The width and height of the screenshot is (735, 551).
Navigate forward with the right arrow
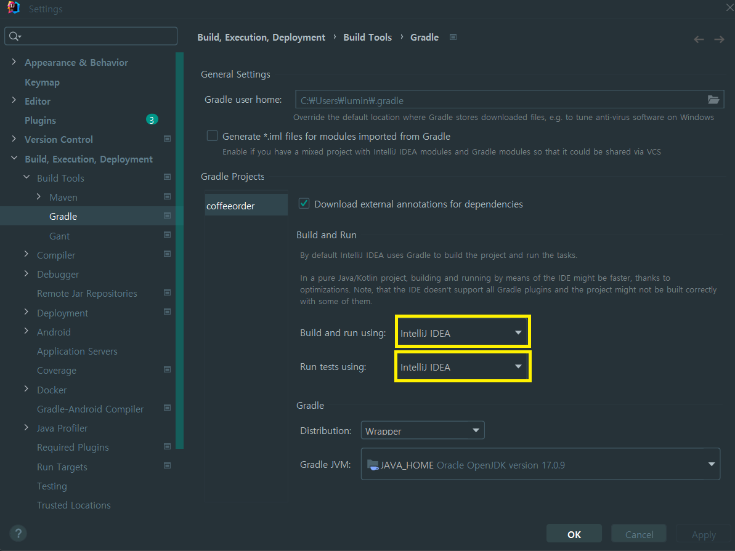[719, 39]
